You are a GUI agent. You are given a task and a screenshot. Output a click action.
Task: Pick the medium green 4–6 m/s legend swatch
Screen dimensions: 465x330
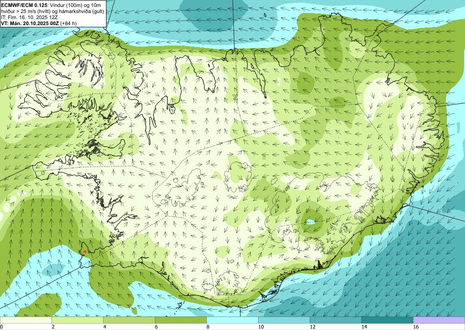tap(129, 320)
